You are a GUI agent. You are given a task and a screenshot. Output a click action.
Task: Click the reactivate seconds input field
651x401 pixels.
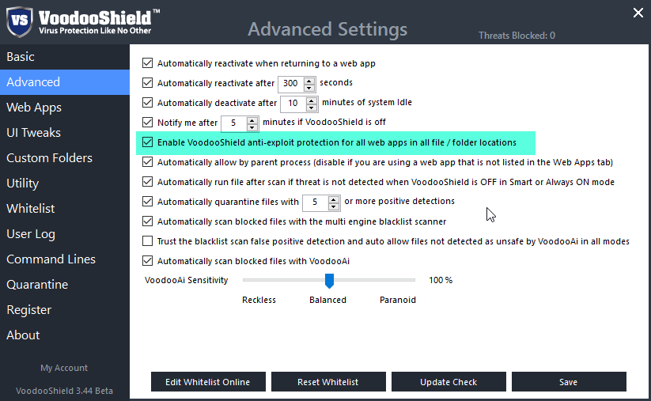(x=291, y=83)
